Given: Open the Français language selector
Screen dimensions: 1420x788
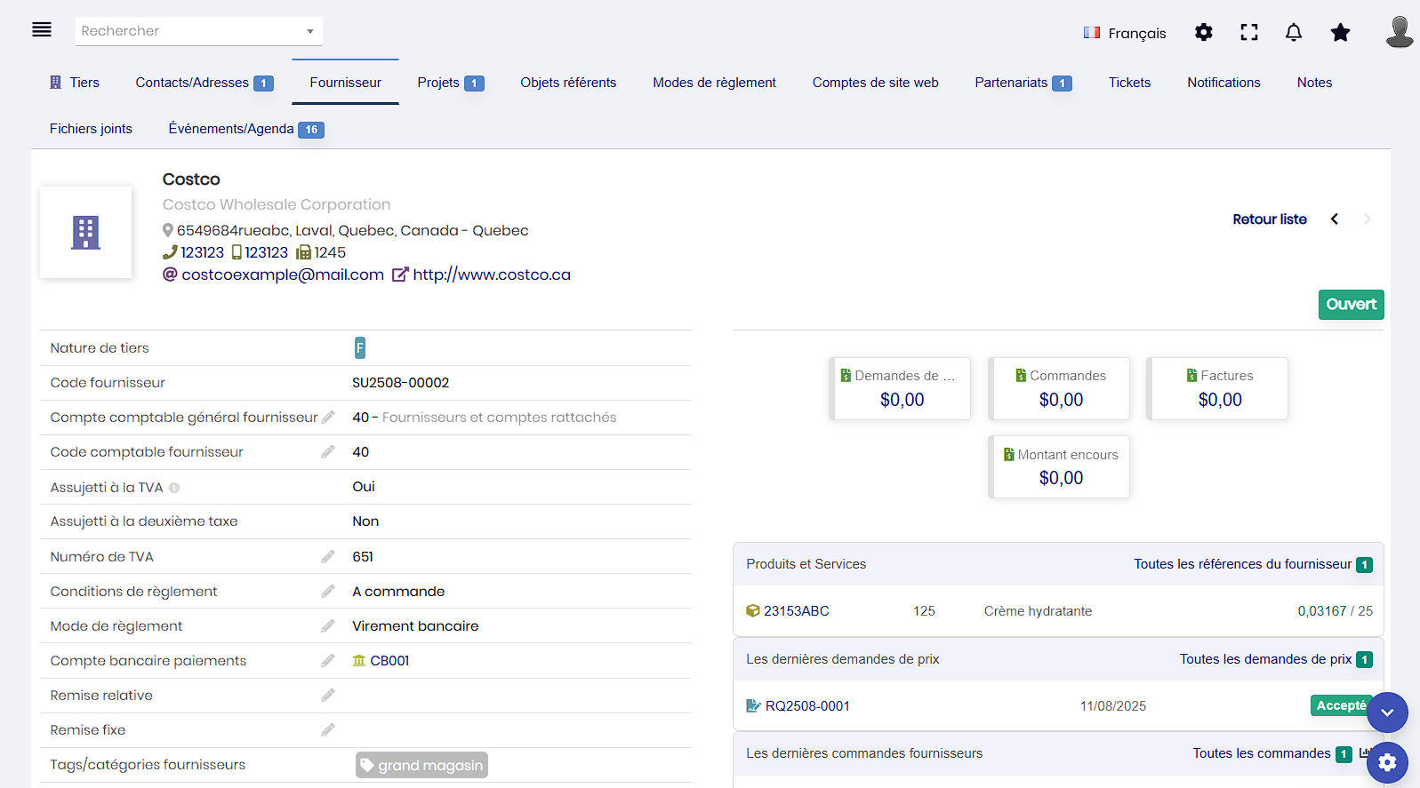Looking at the screenshot, I should click(x=1125, y=33).
